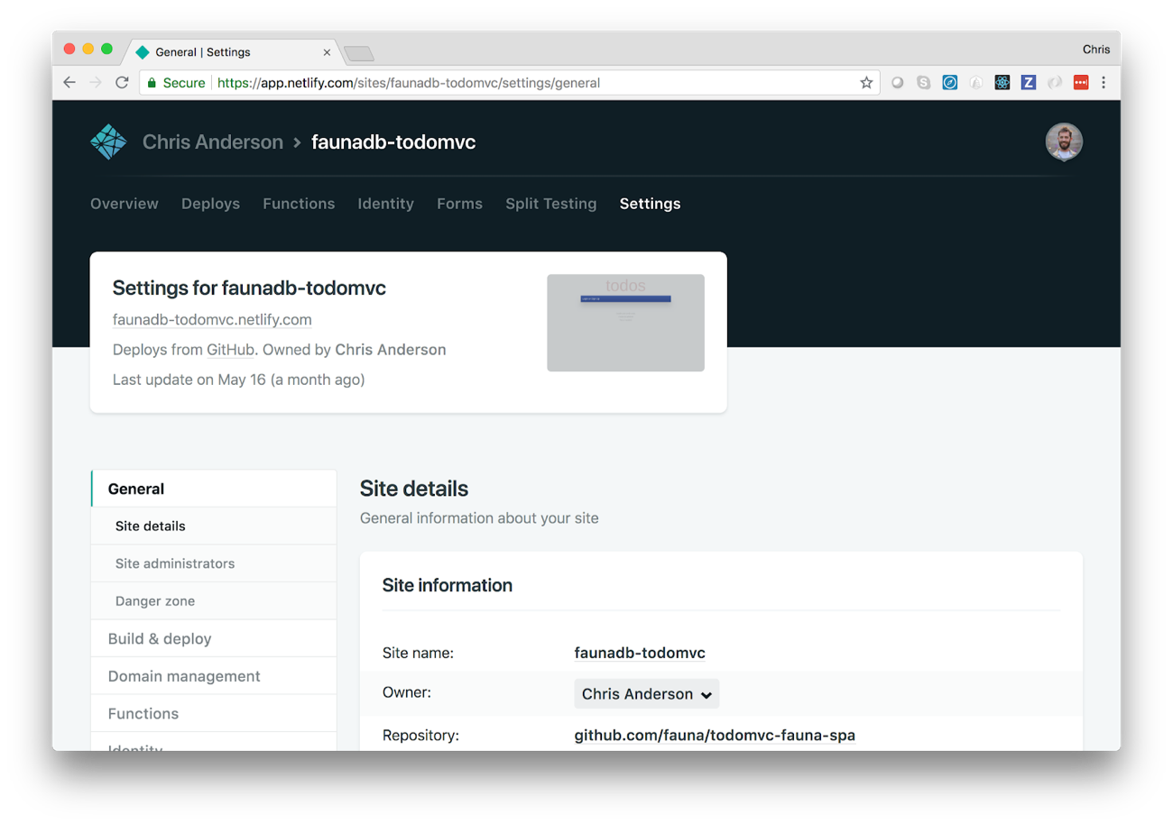Select Site details in sidebar

[x=214, y=526]
